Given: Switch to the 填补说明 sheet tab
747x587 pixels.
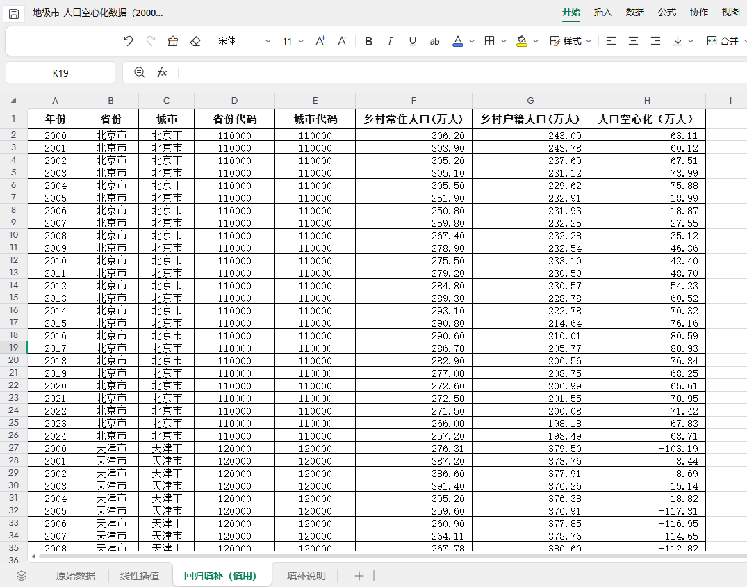Looking at the screenshot, I should coord(306,576).
